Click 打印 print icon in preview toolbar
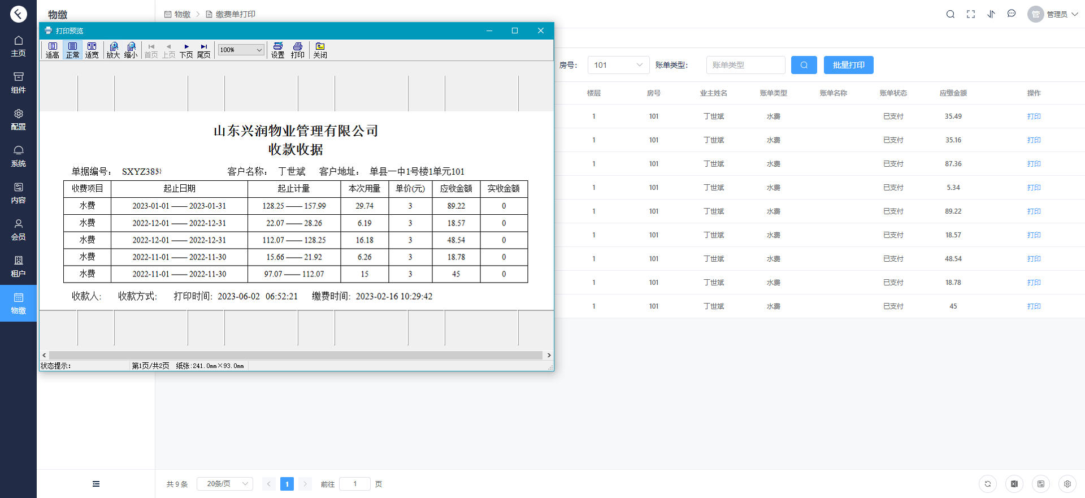Screen dimensions: 1085x498 [298, 50]
